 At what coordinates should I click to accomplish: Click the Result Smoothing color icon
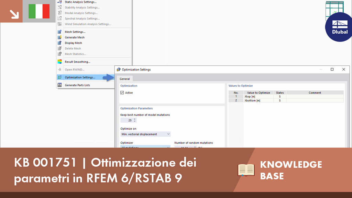(59, 62)
